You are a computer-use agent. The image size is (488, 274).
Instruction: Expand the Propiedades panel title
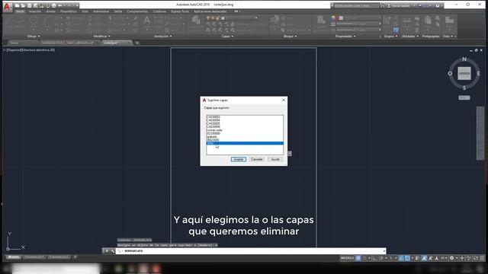tap(345, 37)
